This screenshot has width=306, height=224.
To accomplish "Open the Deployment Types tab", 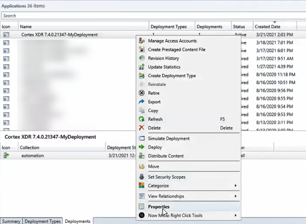I will click(42, 221).
